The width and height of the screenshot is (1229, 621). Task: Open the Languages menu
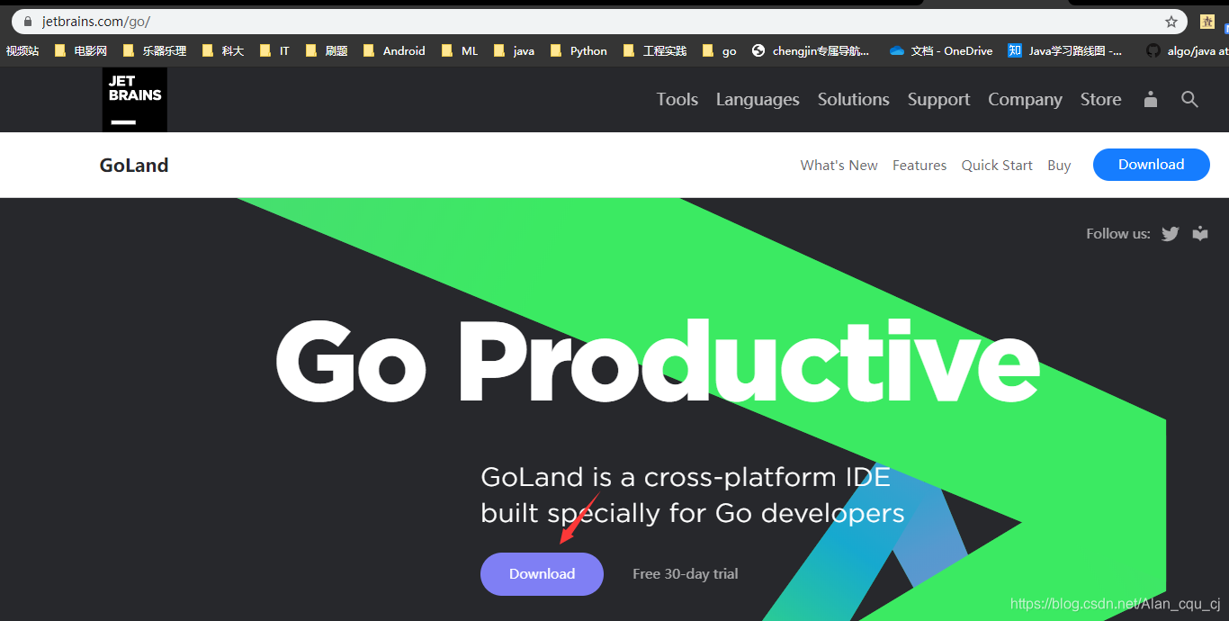point(758,100)
